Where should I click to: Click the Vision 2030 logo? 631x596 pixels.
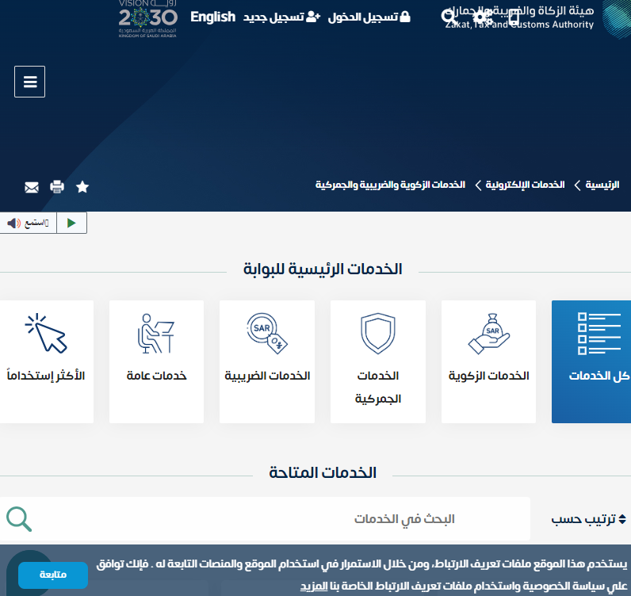147,19
